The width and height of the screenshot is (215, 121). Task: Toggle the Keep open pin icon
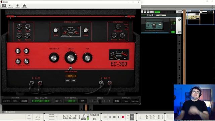click(x=4, y=6)
